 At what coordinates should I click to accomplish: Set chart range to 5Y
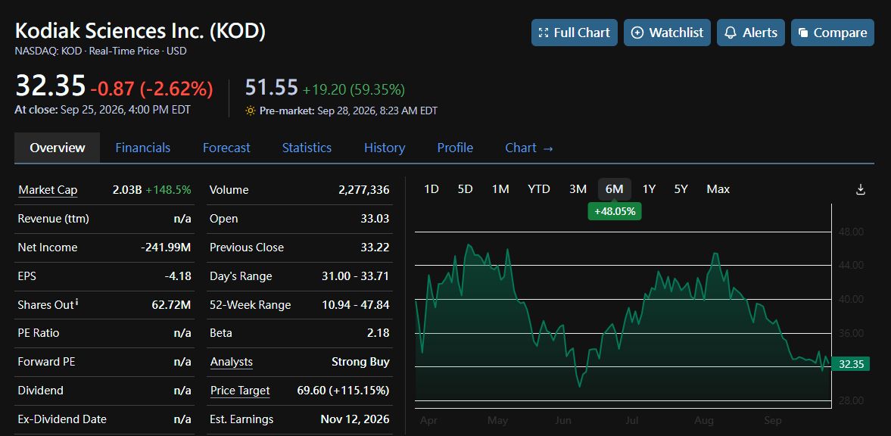point(681,188)
